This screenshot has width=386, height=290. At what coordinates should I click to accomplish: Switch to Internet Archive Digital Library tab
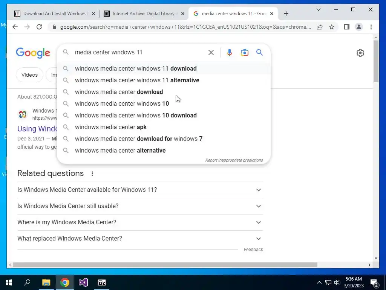click(144, 14)
